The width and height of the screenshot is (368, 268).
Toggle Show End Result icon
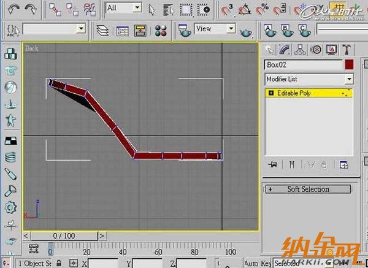coord(293,164)
